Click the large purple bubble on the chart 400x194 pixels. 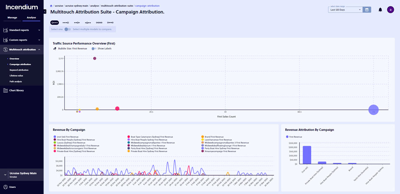(373, 110)
